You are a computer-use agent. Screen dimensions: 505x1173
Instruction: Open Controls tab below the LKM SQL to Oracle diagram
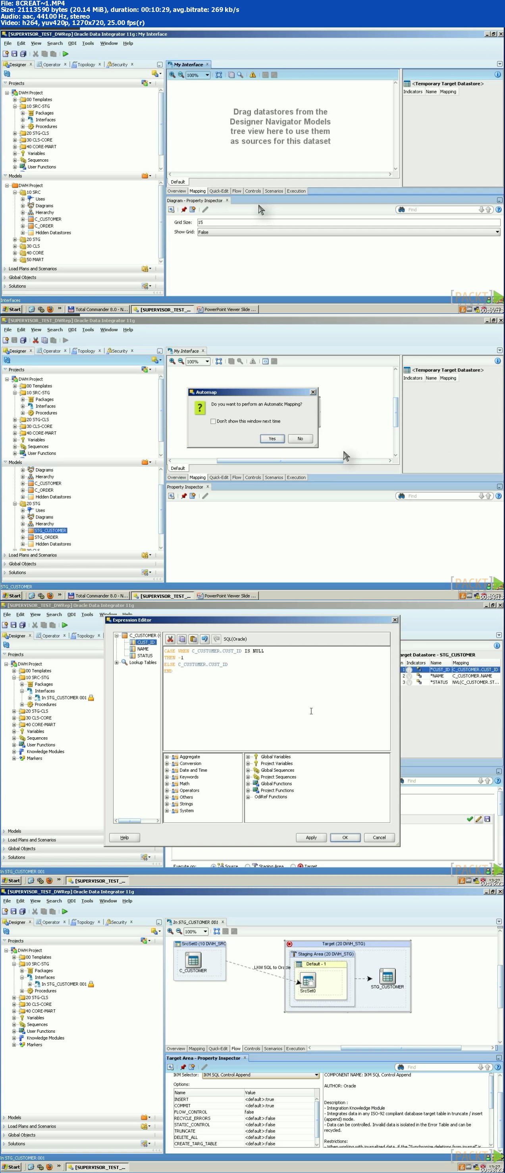252,1048
